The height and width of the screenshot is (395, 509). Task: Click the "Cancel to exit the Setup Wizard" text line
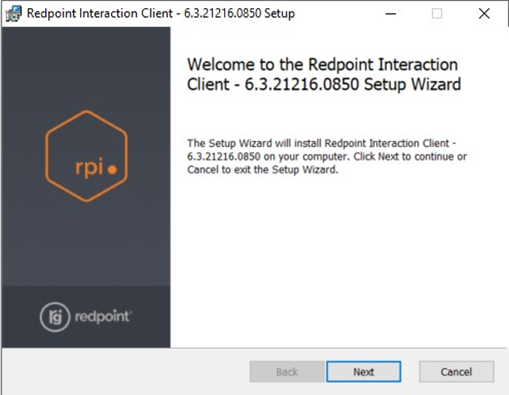[262, 169]
